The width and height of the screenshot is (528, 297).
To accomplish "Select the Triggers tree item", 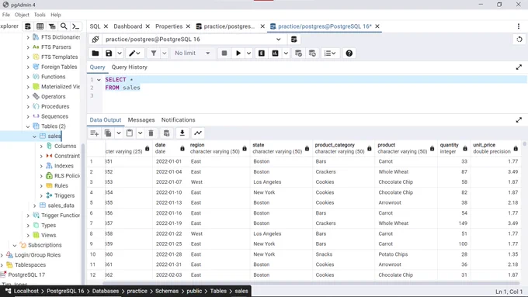I will click(x=64, y=195).
